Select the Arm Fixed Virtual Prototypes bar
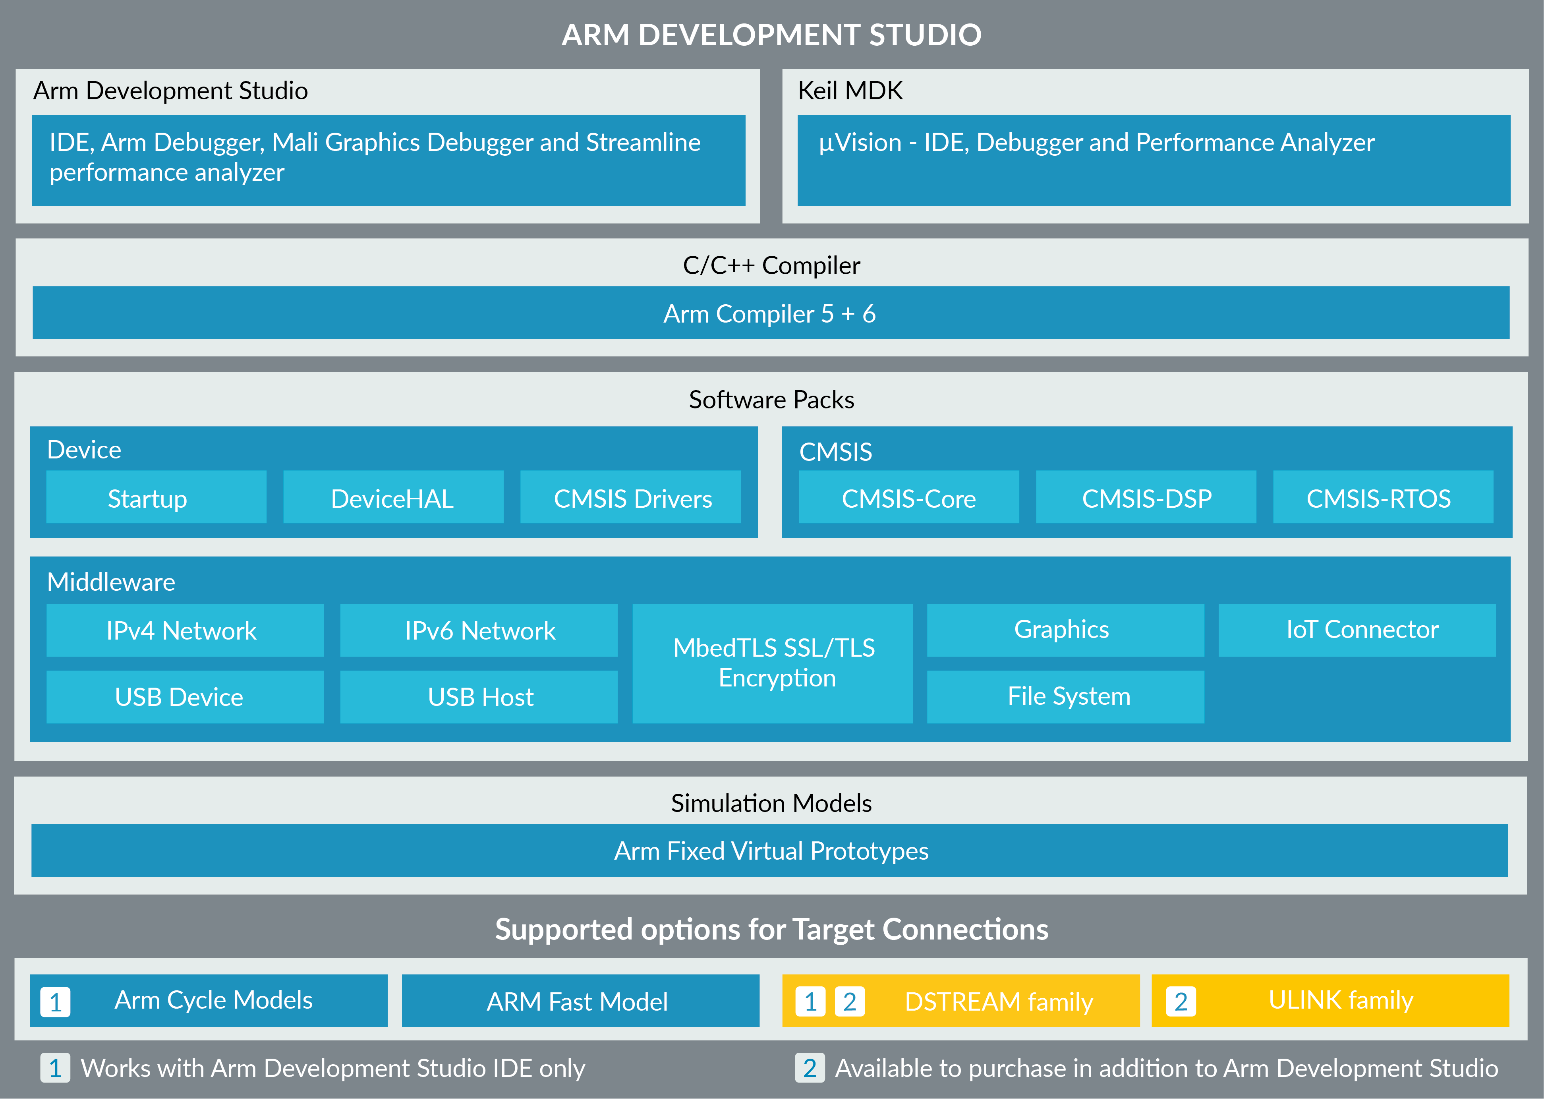Image resolution: width=1544 pixels, height=1100 pixels. coord(769,850)
